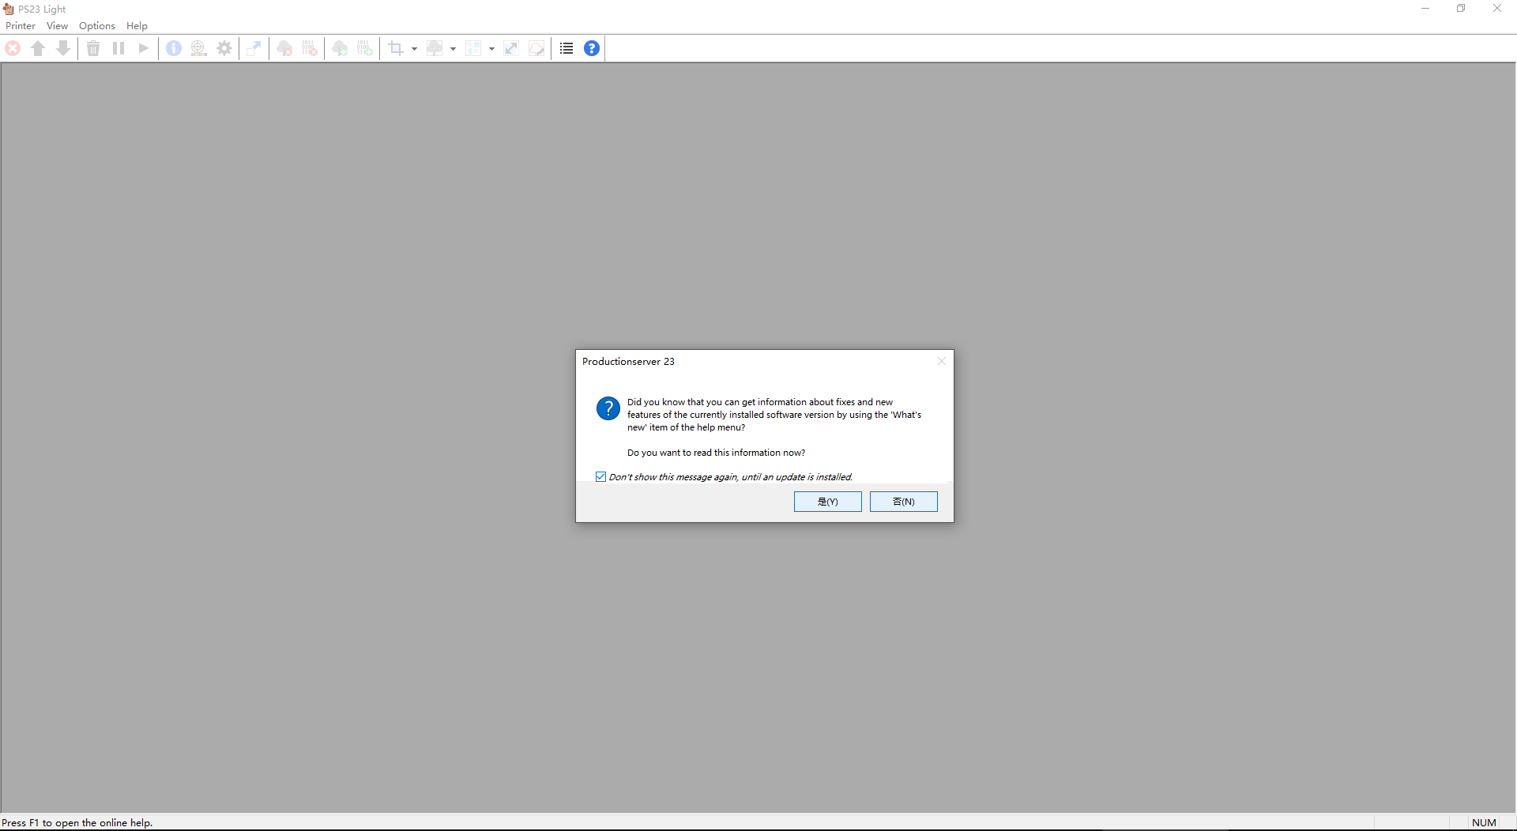Open the Options menu
1517x831 pixels.
click(x=97, y=26)
